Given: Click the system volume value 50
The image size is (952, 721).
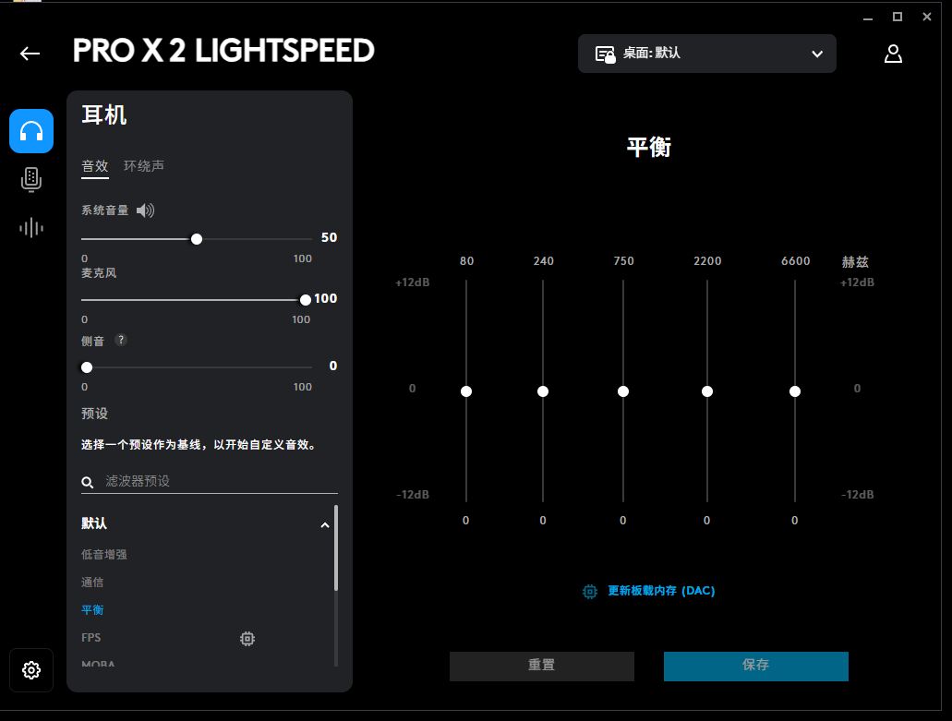Looking at the screenshot, I should (x=329, y=237).
